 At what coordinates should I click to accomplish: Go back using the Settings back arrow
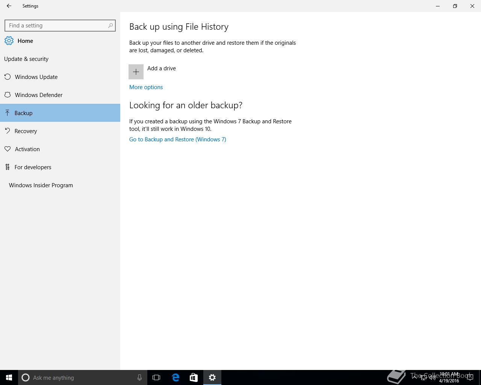point(9,6)
